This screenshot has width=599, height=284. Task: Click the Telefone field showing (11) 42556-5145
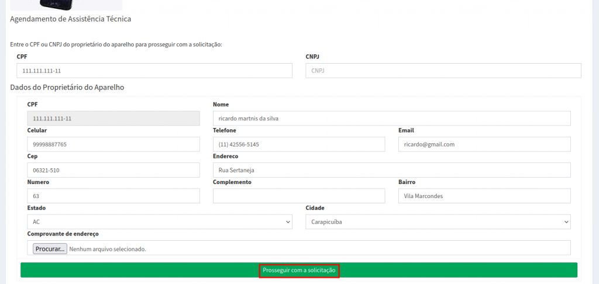pyautogui.click(x=298, y=144)
